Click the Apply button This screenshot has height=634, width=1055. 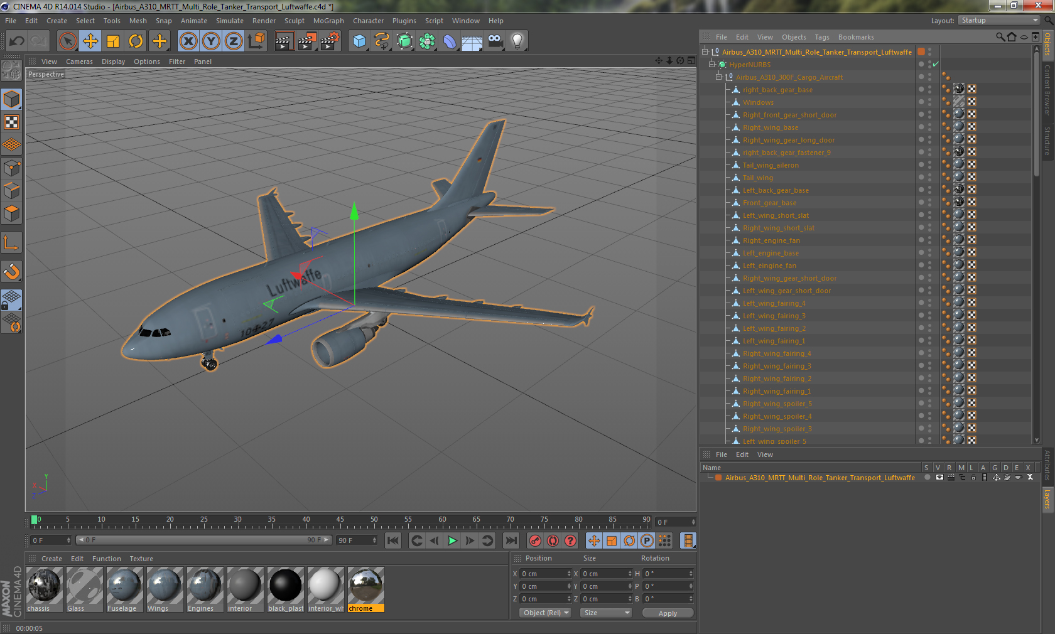(x=668, y=613)
